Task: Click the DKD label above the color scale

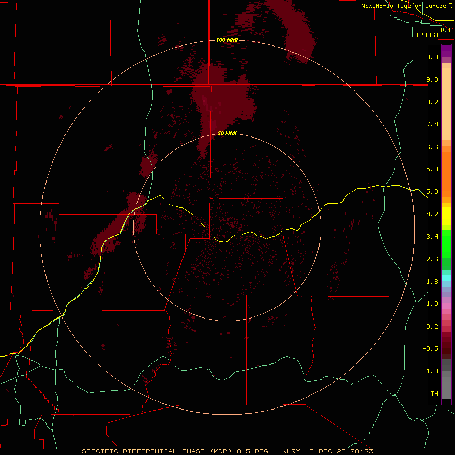Action: pyautogui.click(x=444, y=30)
